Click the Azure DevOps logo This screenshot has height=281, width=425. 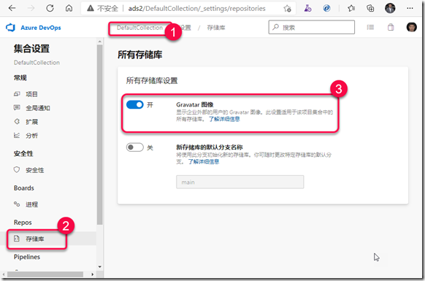(x=10, y=27)
